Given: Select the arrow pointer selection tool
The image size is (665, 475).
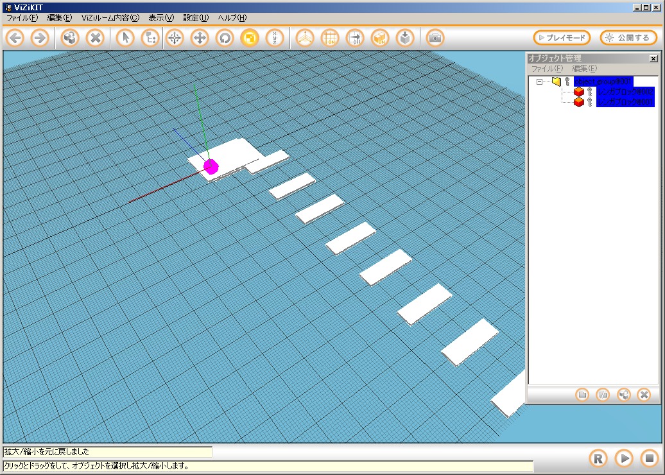Looking at the screenshot, I should point(126,38).
